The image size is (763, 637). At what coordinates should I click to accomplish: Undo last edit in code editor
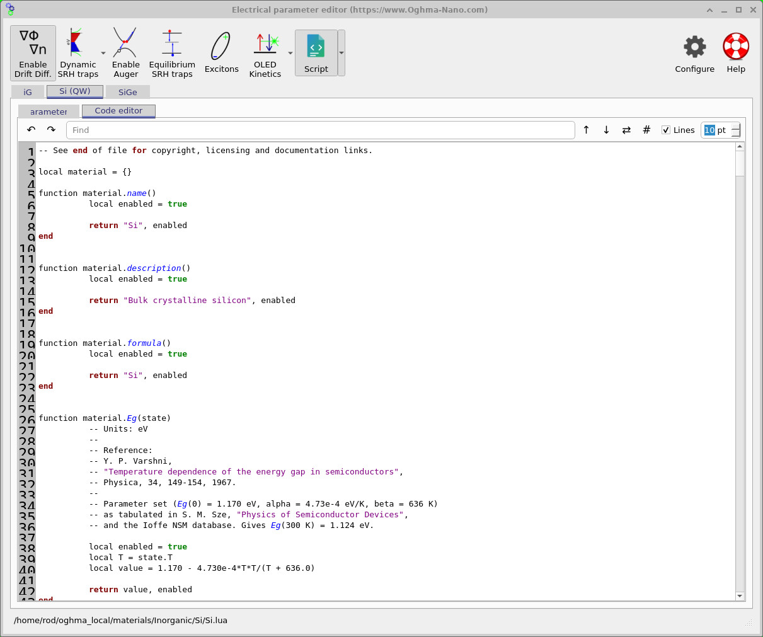tap(31, 130)
